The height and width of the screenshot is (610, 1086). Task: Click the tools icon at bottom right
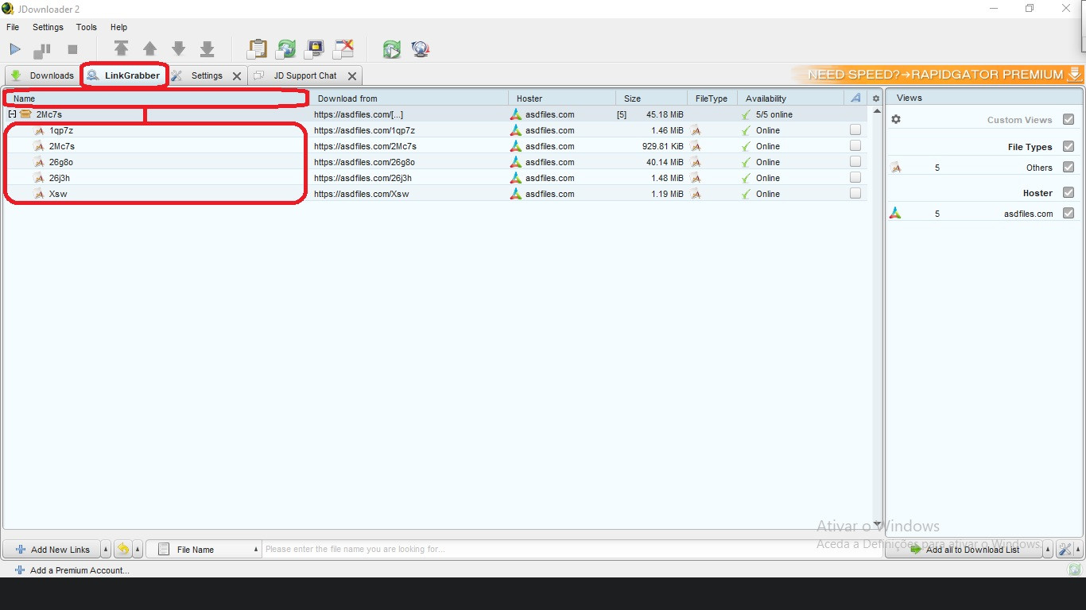point(1065,549)
